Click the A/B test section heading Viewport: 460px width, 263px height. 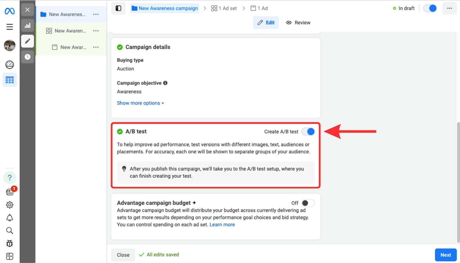point(136,131)
